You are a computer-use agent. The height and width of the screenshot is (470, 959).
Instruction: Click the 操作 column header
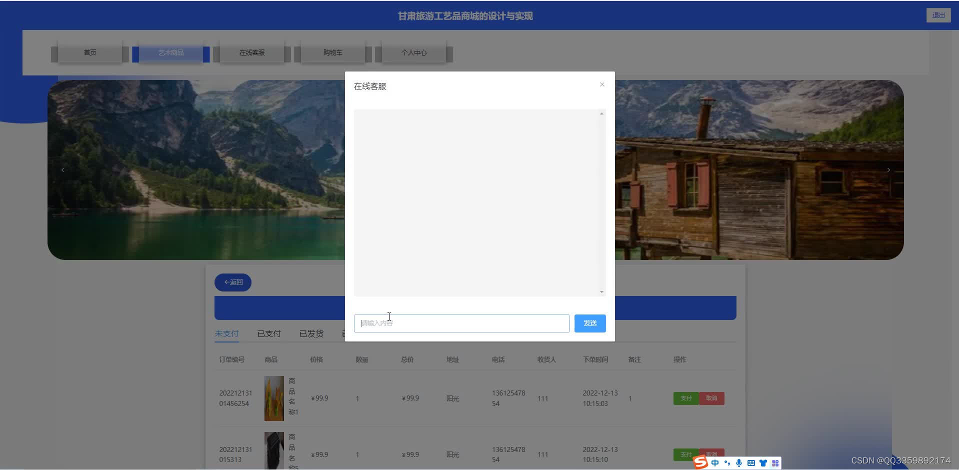click(x=680, y=359)
